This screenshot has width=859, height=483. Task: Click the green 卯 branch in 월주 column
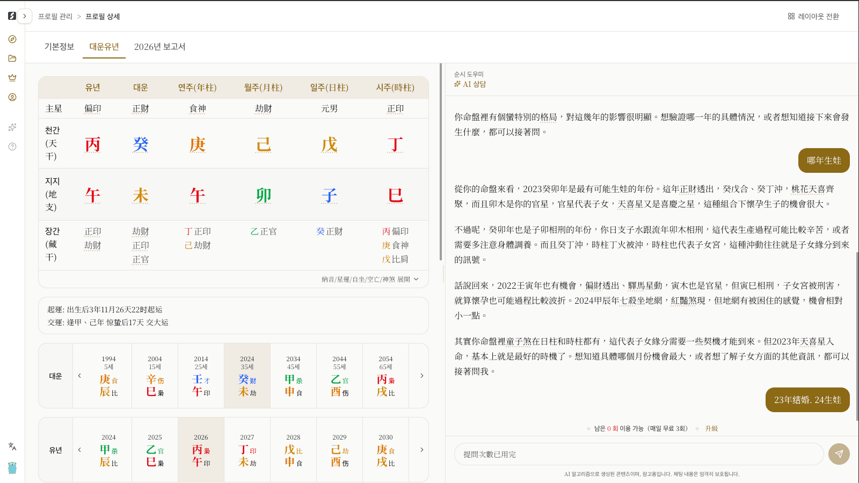[x=264, y=195]
